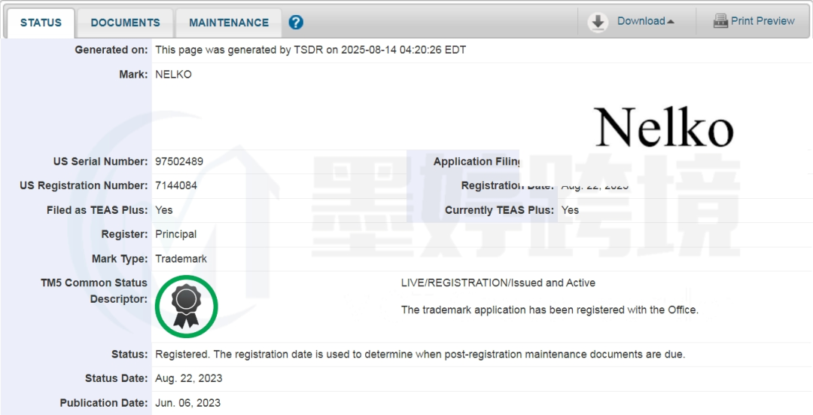Click the 'TM5 Common Status Descriptor:' label
813x415 pixels.
click(94, 291)
